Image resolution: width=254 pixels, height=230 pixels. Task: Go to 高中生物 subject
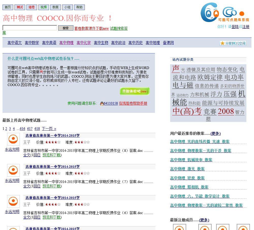click(101, 43)
